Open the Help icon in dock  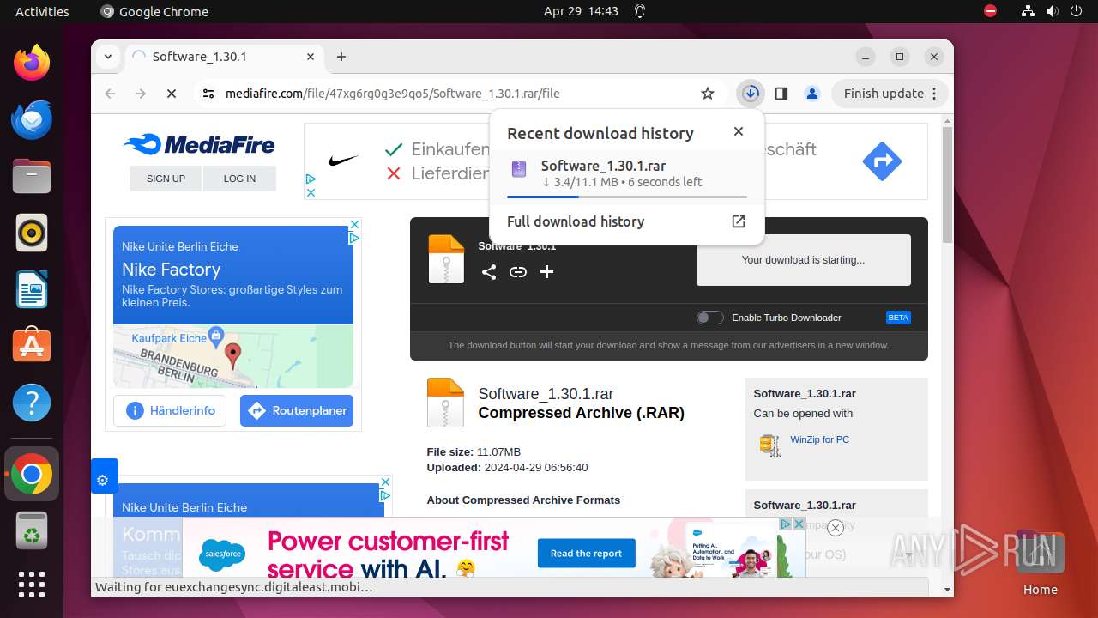point(32,403)
